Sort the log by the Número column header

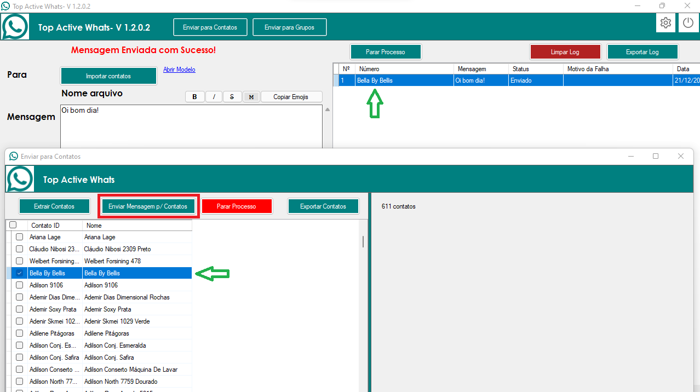coord(405,69)
